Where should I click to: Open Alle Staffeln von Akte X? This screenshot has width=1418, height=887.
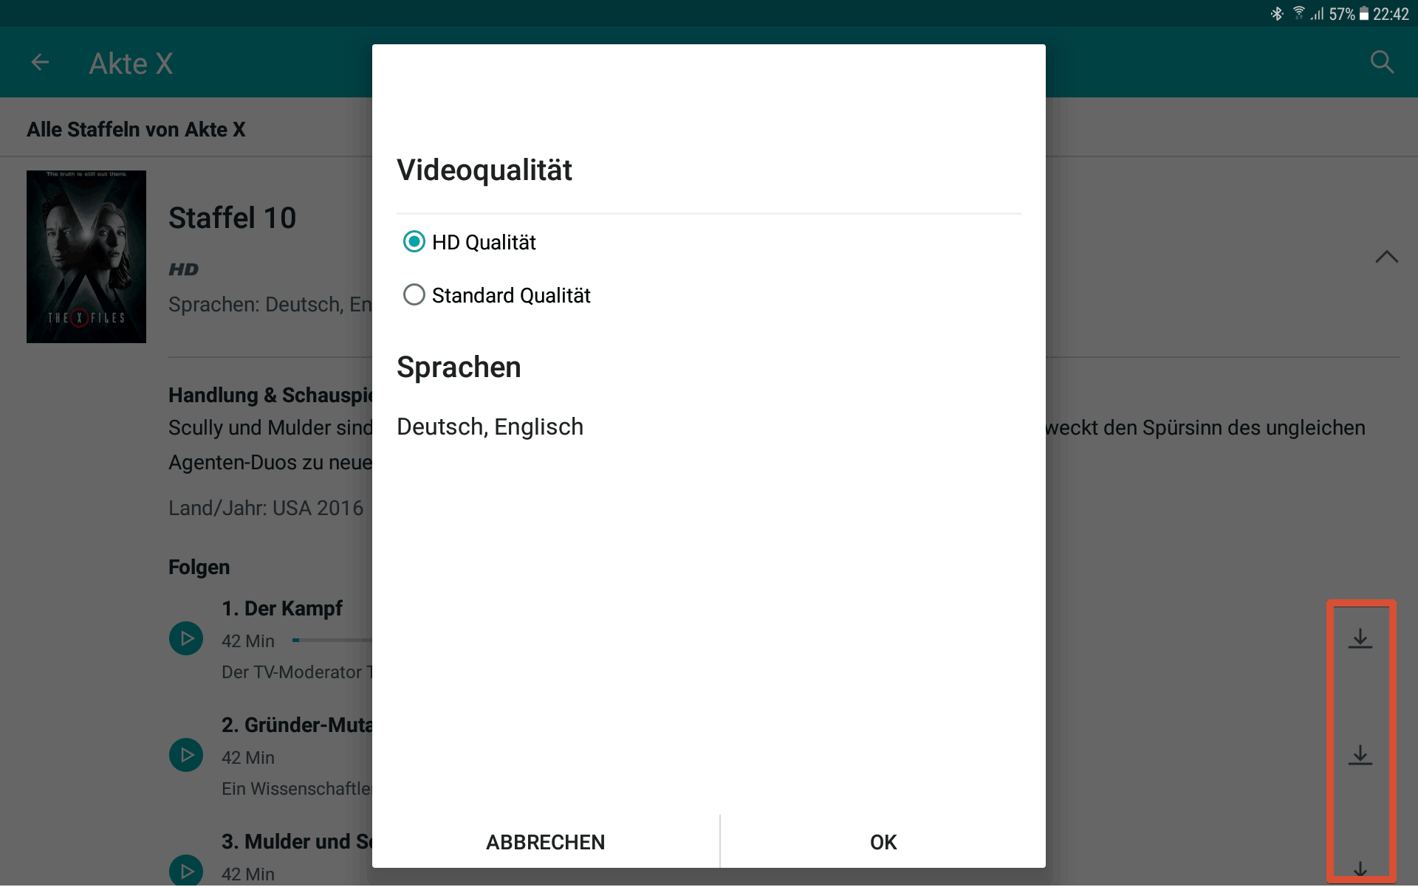(x=136, y=130)
